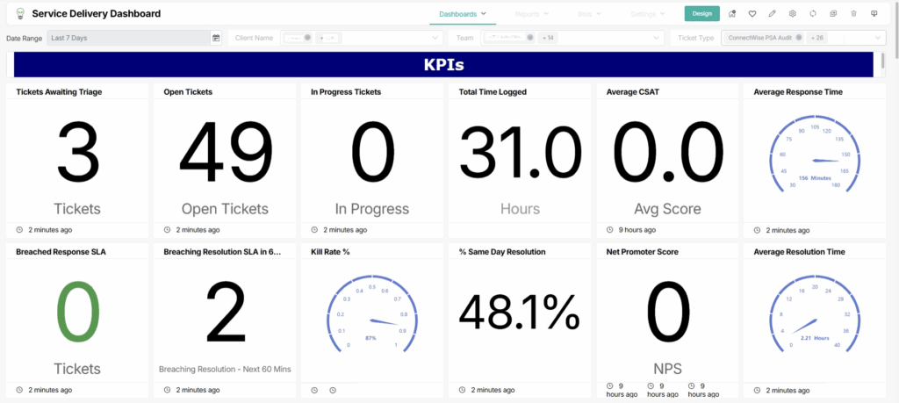
Task: Click the home icon next to Design
Action: click(732, 14)
